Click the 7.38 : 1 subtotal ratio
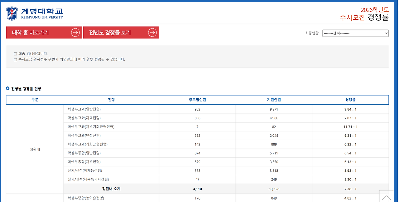Viewport: 399px width, 202px height. [350, 189]
